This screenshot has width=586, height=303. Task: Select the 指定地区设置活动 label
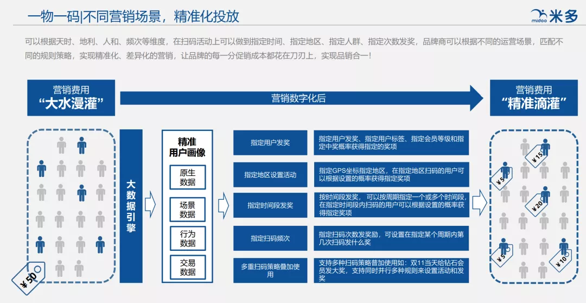click(270, 175)
